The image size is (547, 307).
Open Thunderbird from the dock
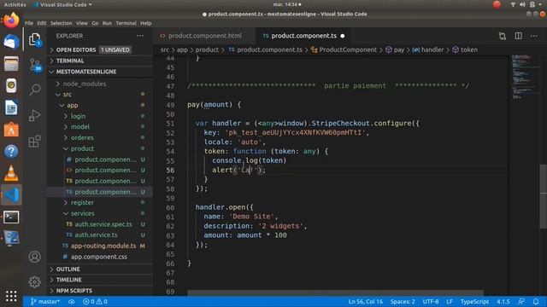(11, 42)
